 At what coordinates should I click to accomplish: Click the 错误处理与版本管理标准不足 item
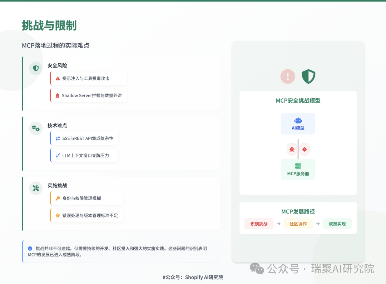coord(86,216)
